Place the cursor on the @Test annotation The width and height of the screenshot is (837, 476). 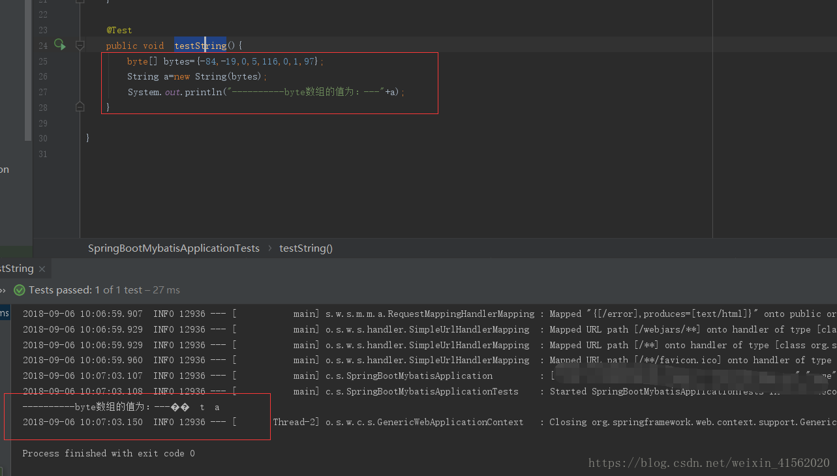tap(119, 30)
